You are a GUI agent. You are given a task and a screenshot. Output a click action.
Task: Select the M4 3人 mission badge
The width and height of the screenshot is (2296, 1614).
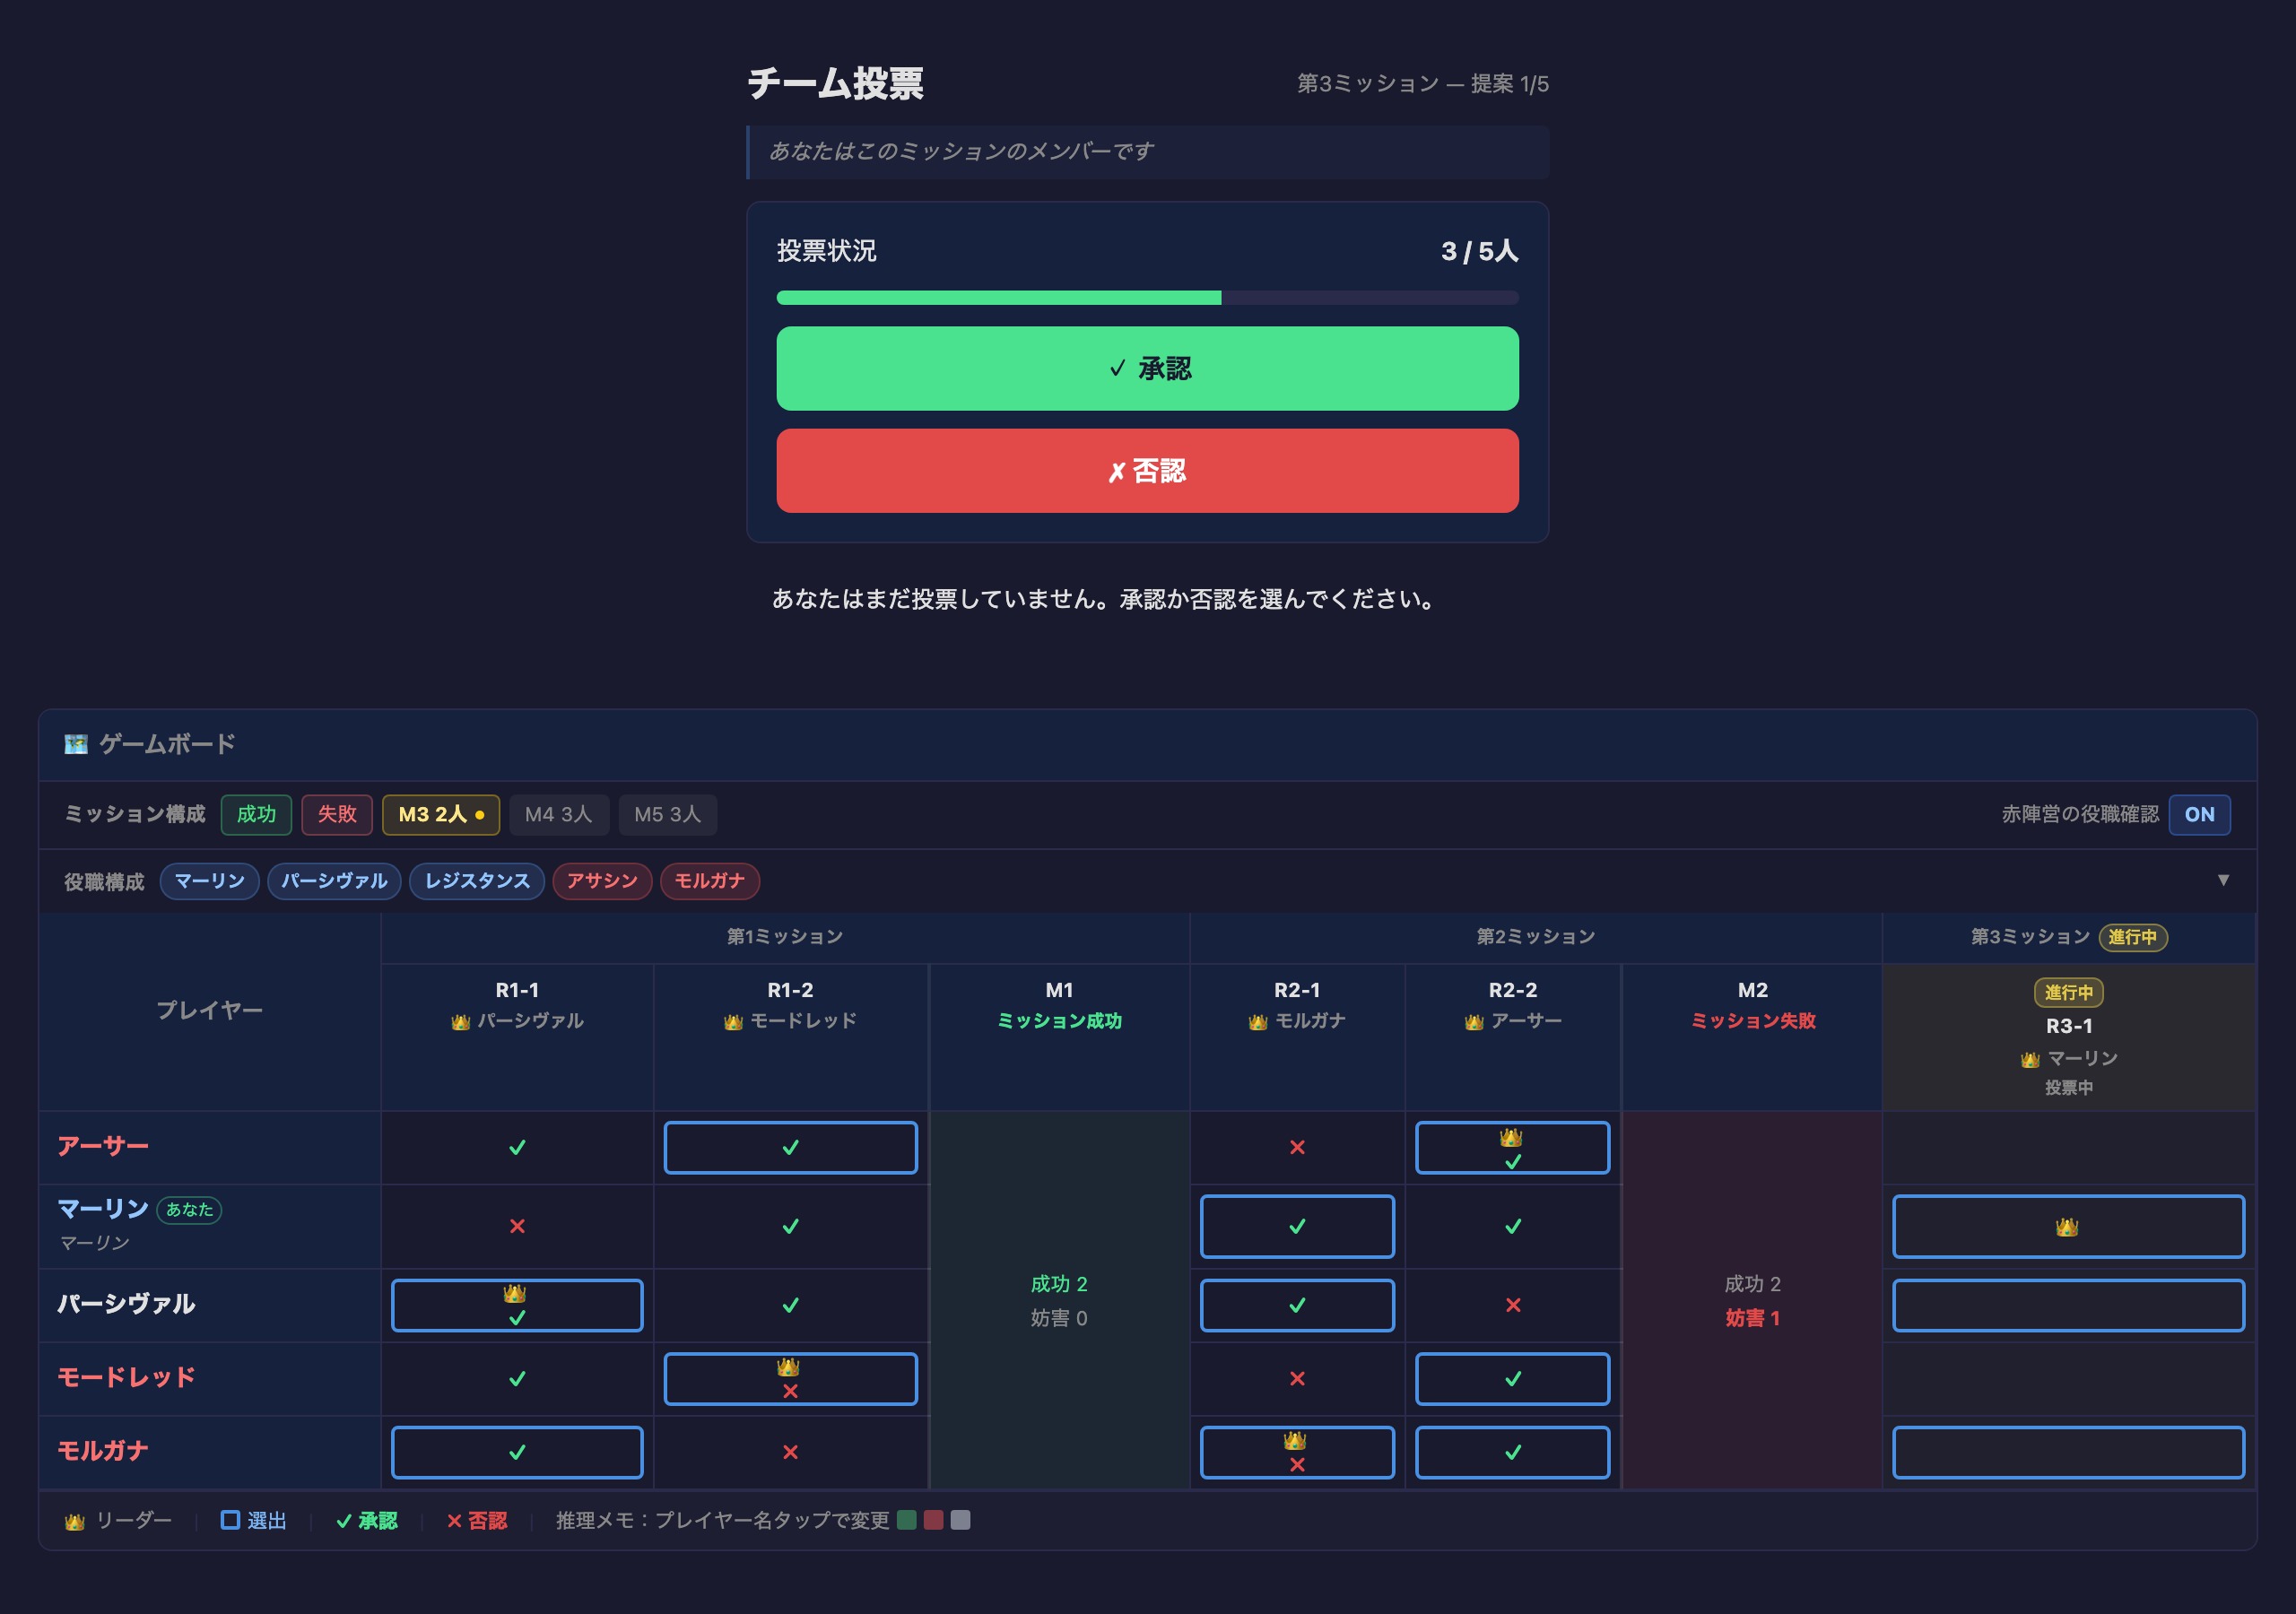(x=559, y=814)
